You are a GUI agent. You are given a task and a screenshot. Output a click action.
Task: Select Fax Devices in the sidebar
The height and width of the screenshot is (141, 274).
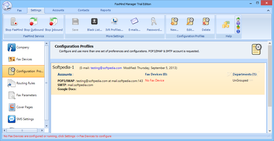coord(23,59)
